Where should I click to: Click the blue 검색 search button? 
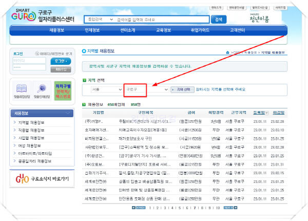(x=219, y=19)
